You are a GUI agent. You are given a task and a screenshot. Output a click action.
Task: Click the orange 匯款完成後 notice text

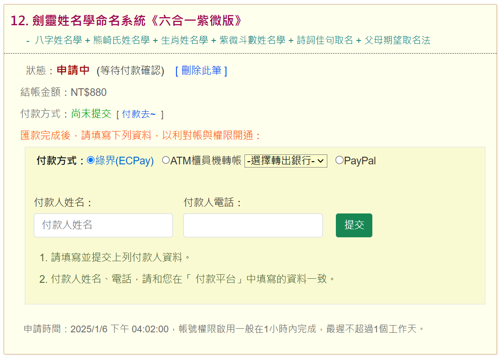coord(141,136)
